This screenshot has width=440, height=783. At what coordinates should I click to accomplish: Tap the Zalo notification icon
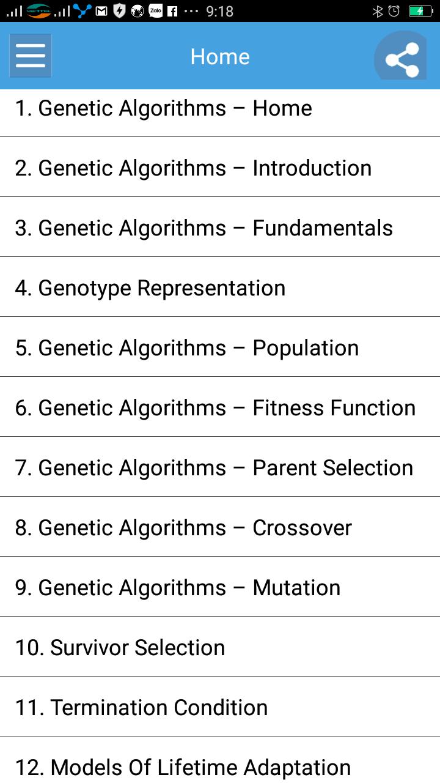pos(155,11)
